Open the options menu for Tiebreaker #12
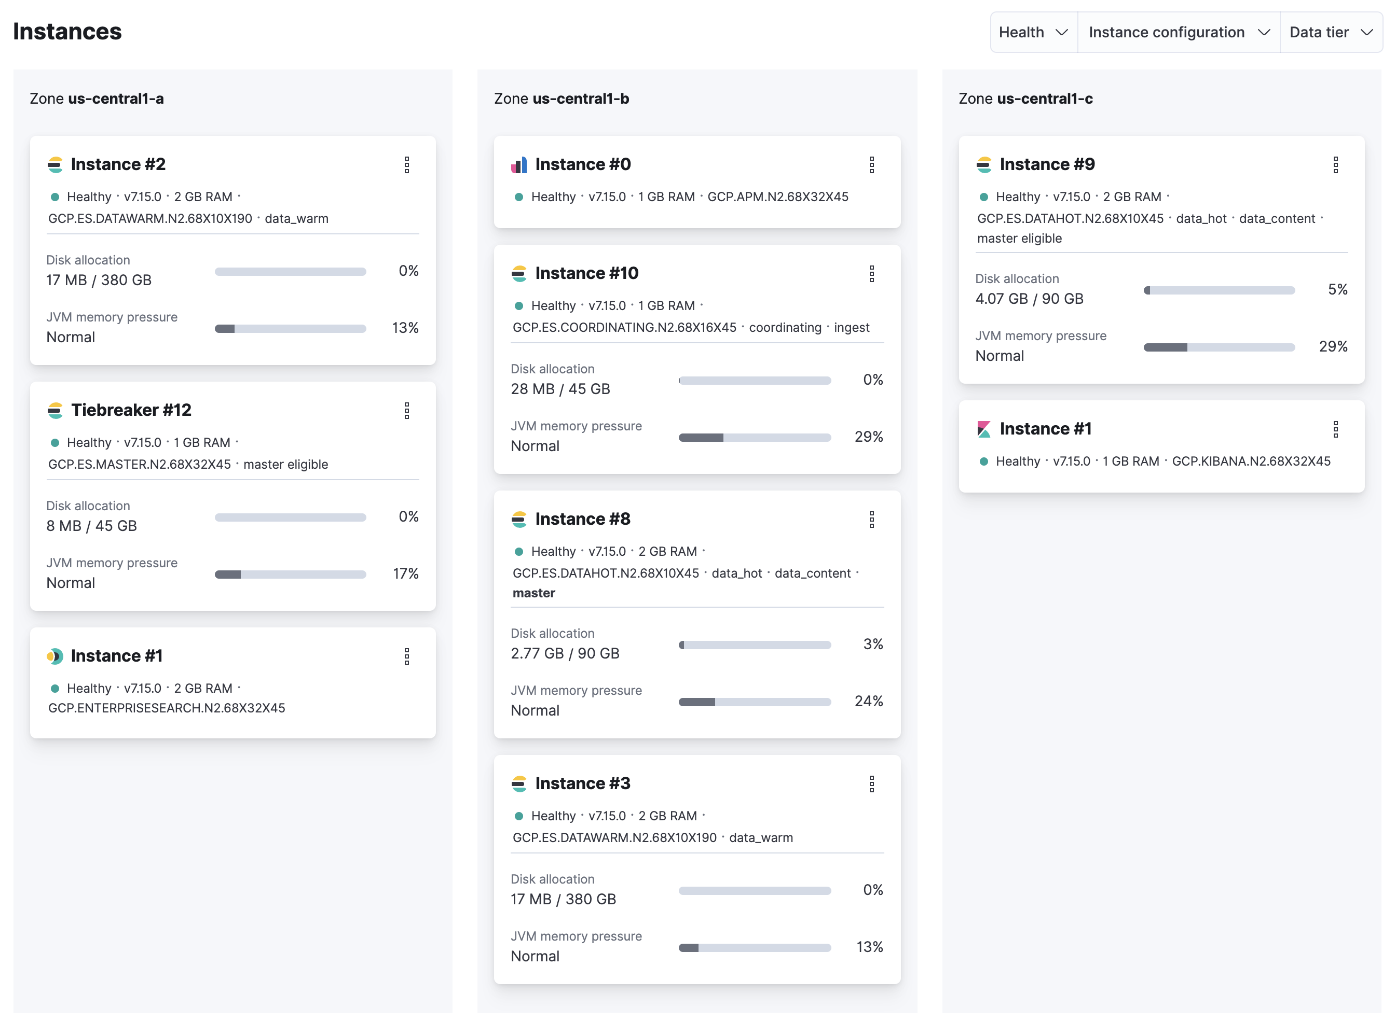This screenshot has width=1396, height=1036. [407, 411]
